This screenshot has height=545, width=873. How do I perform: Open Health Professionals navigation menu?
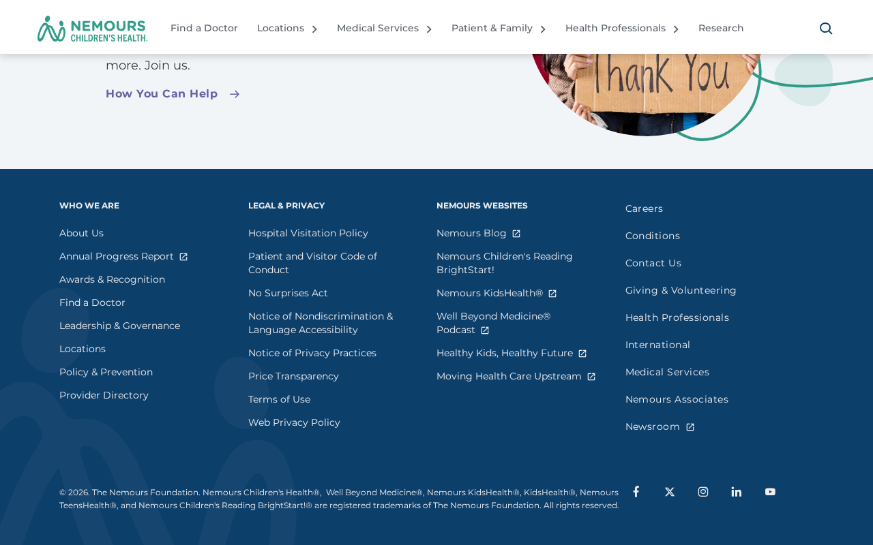[622, 29]
